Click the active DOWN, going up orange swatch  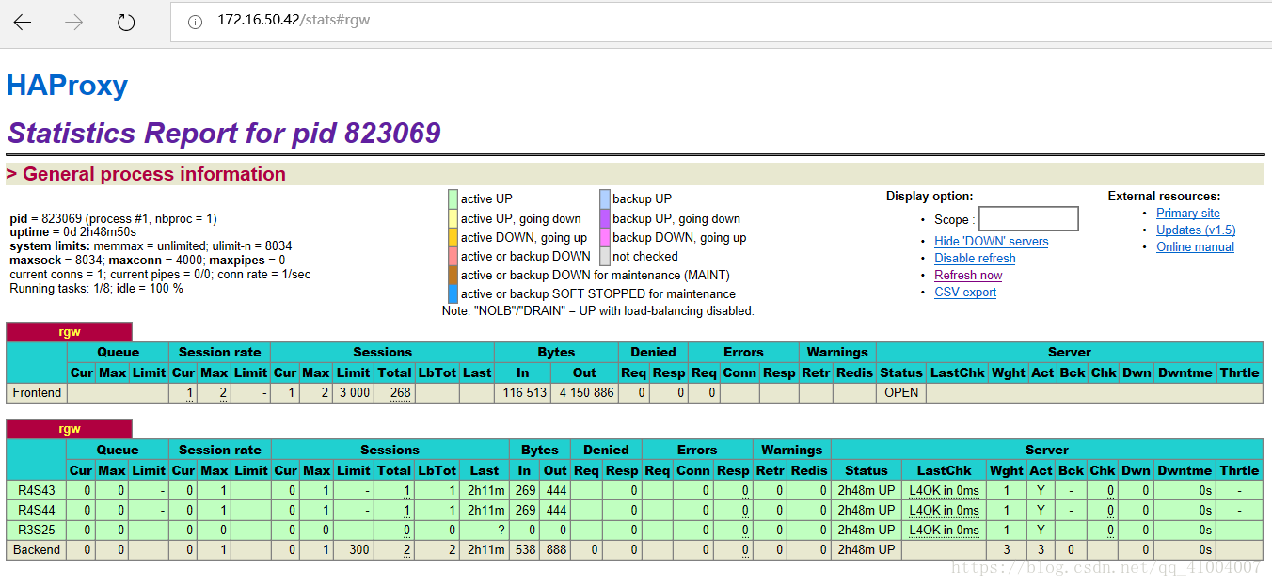coord(453,237)
